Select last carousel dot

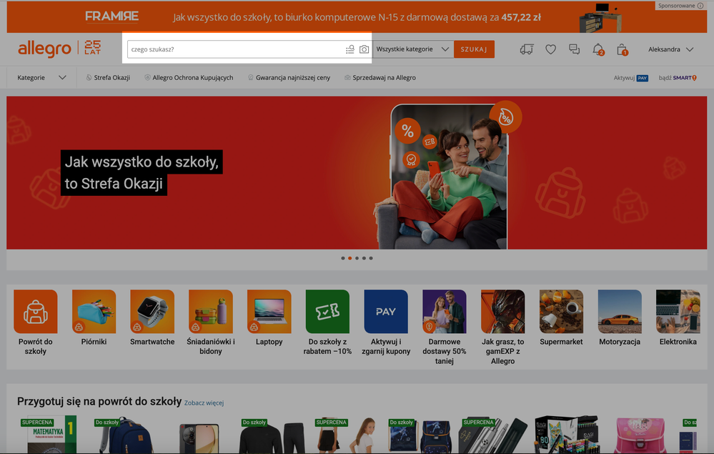click(371, 258)
